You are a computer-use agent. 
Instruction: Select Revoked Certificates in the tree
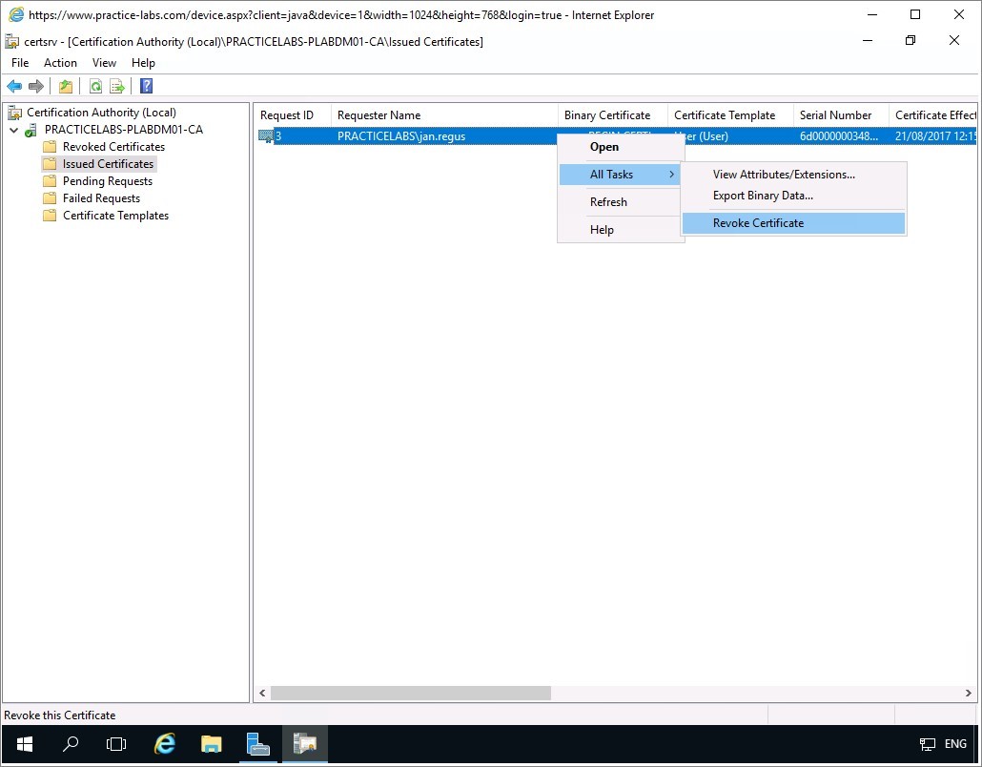tap(113, 147)
